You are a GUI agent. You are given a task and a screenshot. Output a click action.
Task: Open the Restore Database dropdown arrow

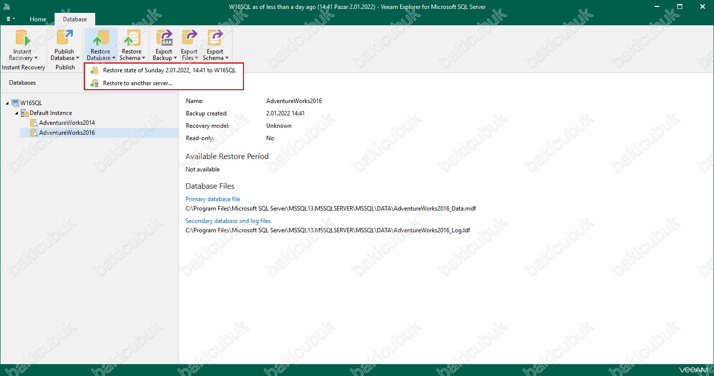click(114, 58)
